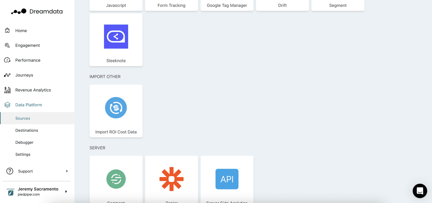The height and width of the screenshot is (203, 432).
Task: Click the Engagement icon in sidebar
Action: point(7,45)
